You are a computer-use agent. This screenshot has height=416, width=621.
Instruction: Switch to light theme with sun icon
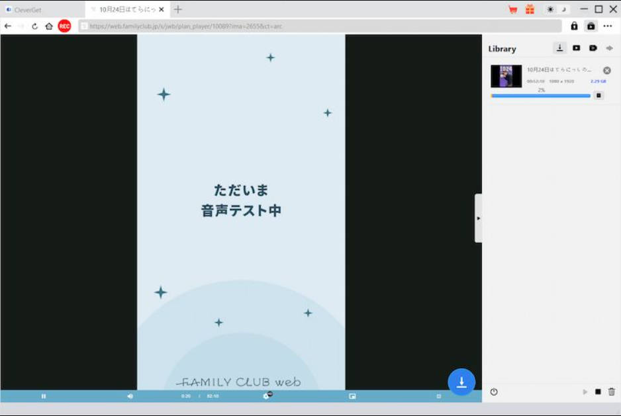tap(550, 9)
